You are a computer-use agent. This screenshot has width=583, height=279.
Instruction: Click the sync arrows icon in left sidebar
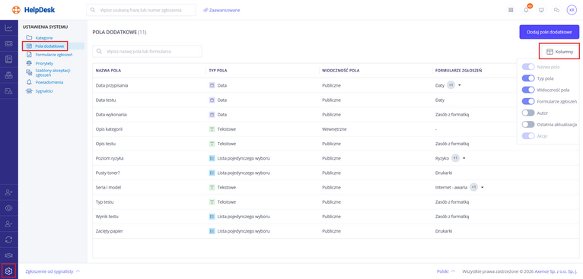click(x=9, y=239)
